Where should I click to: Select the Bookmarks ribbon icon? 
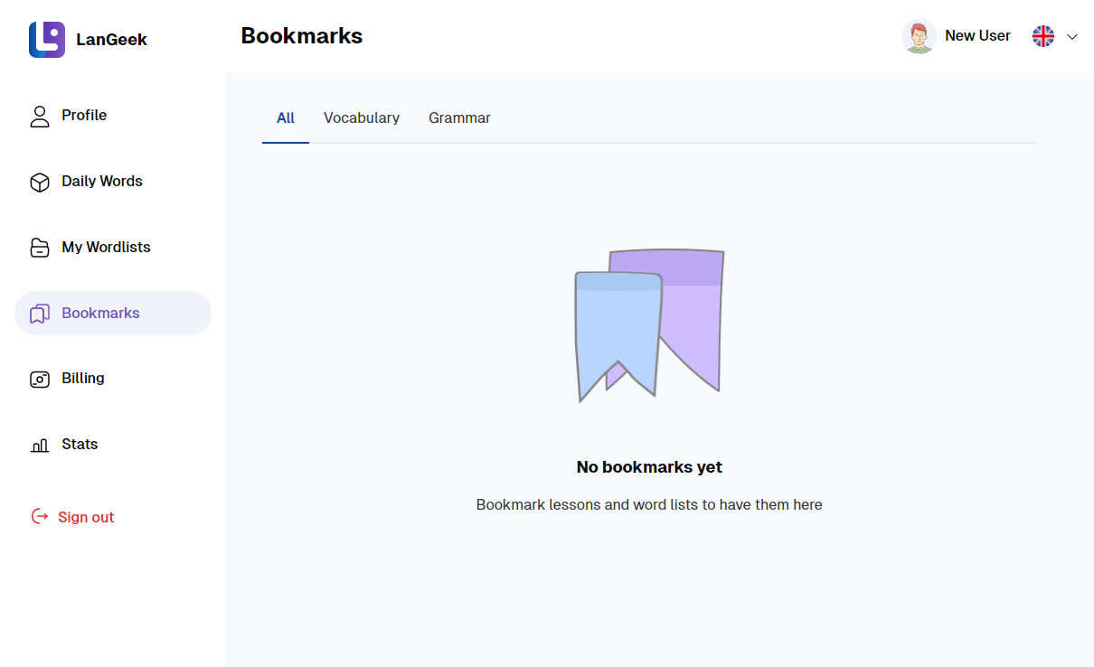point(39,313)
